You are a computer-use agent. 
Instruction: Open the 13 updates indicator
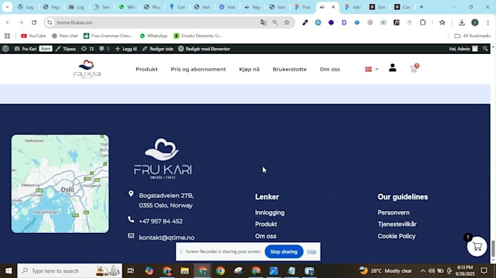[x=88, y=49]
